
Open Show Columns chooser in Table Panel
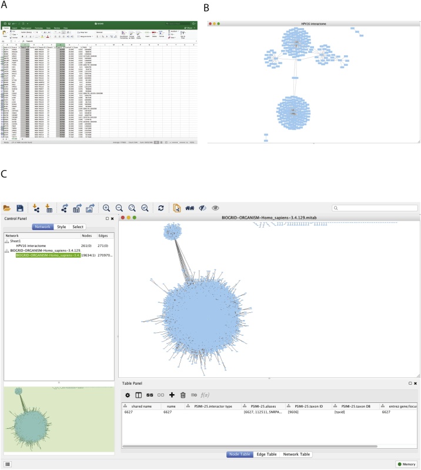pos(138,395)
